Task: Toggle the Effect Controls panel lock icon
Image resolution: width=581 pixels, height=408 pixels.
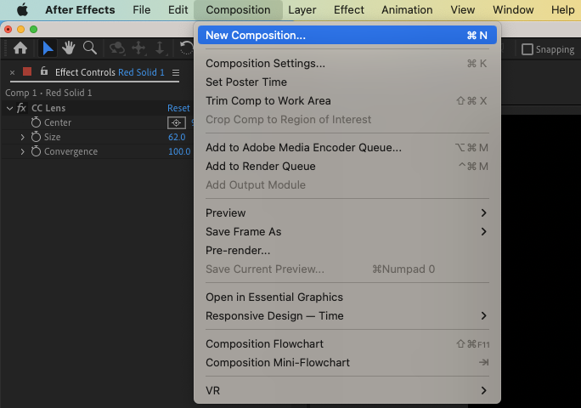Action: point(44,71)
